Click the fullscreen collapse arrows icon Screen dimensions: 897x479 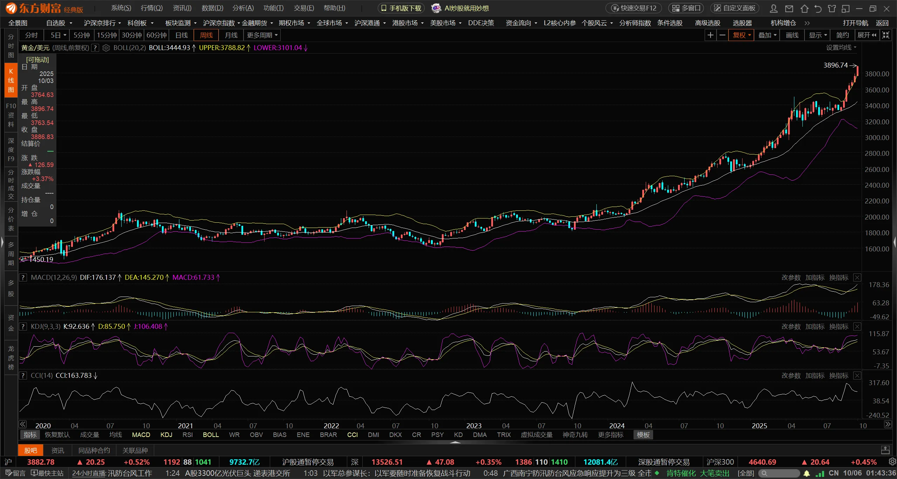click(886, 35)
